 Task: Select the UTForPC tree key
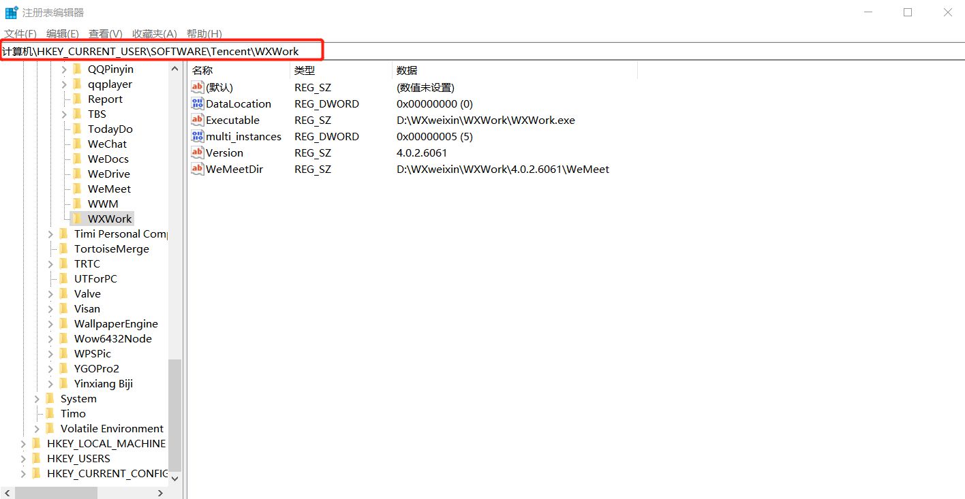pos(96,278)
